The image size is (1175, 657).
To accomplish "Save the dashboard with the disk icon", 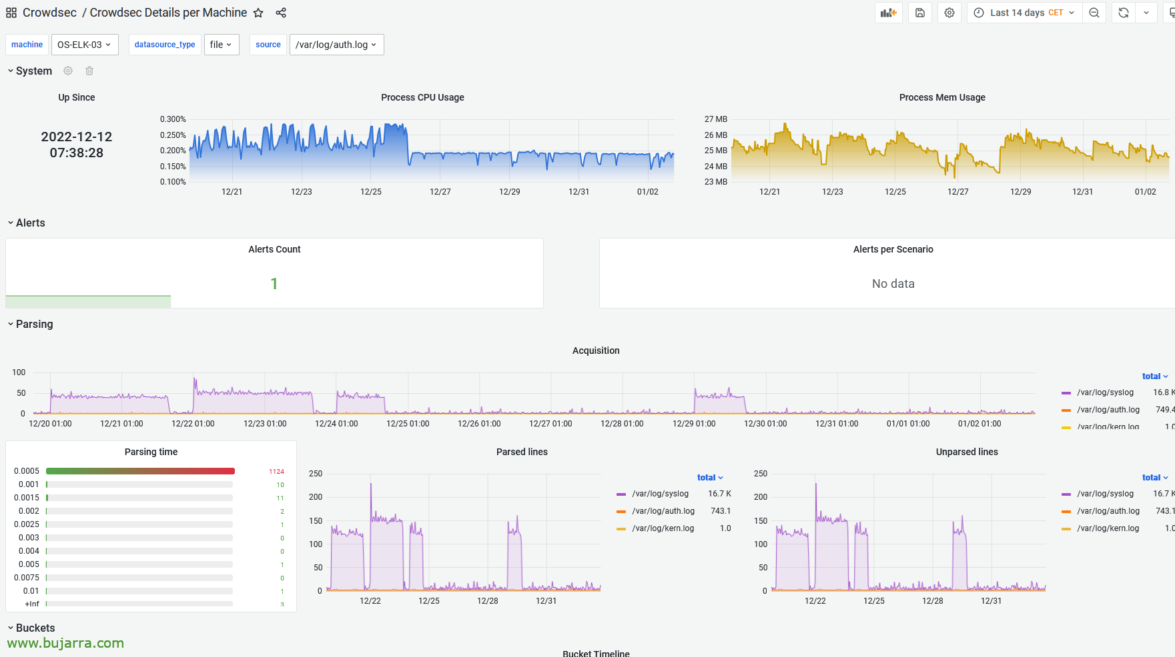I will point(920,13).
